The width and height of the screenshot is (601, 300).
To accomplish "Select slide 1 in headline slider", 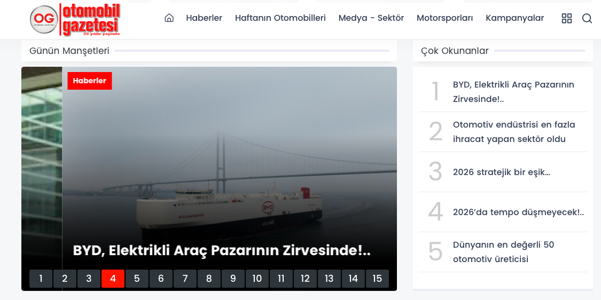I will click(x=41, y=279).
